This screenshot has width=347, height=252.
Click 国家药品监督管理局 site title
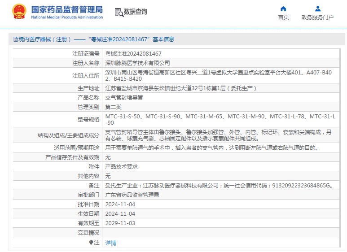pos(67,9)
